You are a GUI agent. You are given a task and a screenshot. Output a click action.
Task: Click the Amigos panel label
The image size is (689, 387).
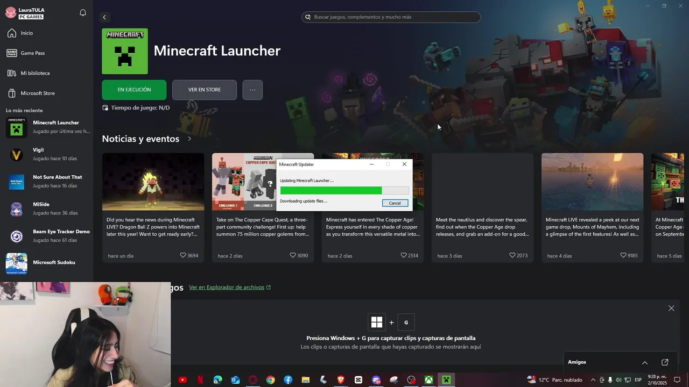point(577,362)
